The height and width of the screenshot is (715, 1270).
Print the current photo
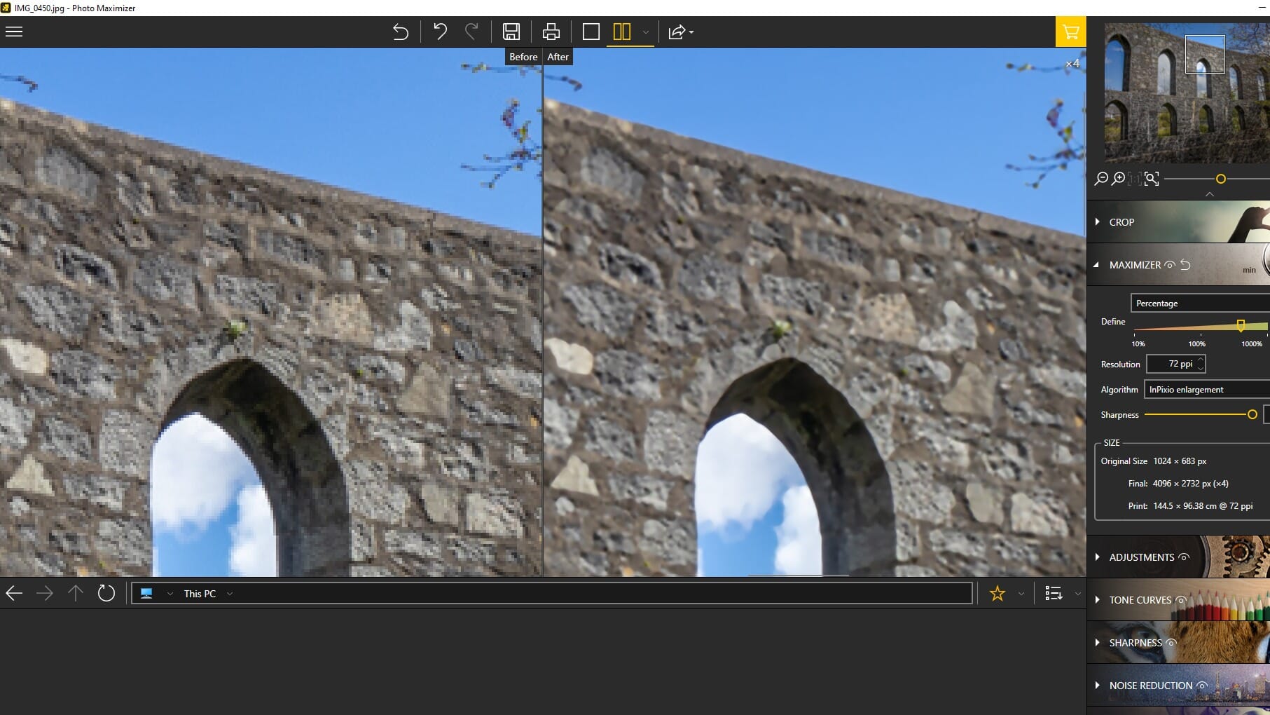(551, 32)
